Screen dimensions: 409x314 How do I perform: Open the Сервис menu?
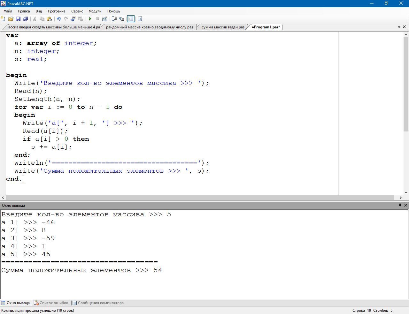[x=77, y=11]
